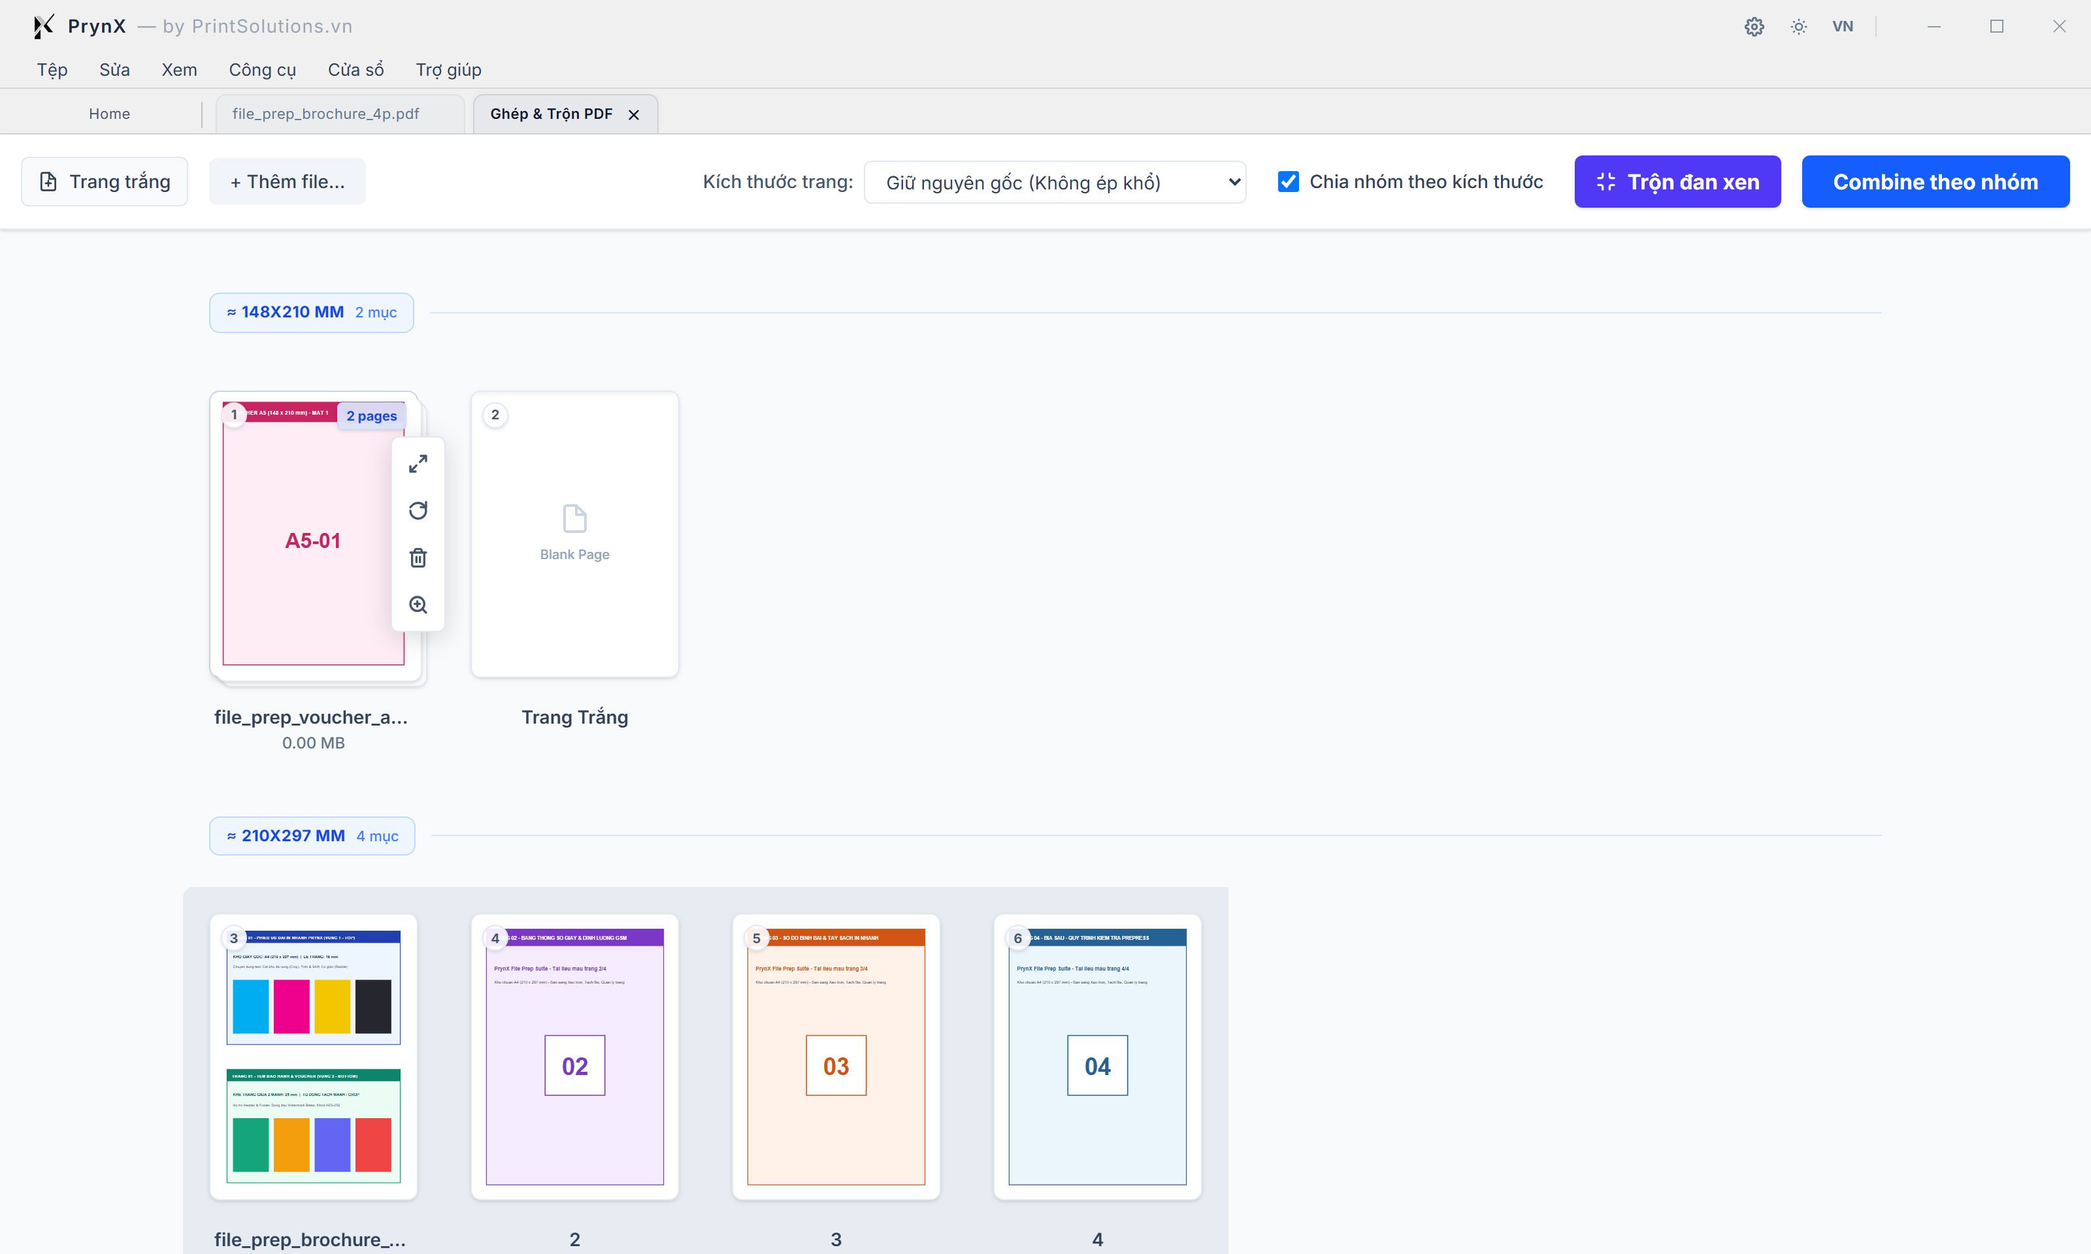Close the Ghép & Trộn PDF tab
The image size is (2091, 1254).
pyautogui.click(x=634, y=114)
